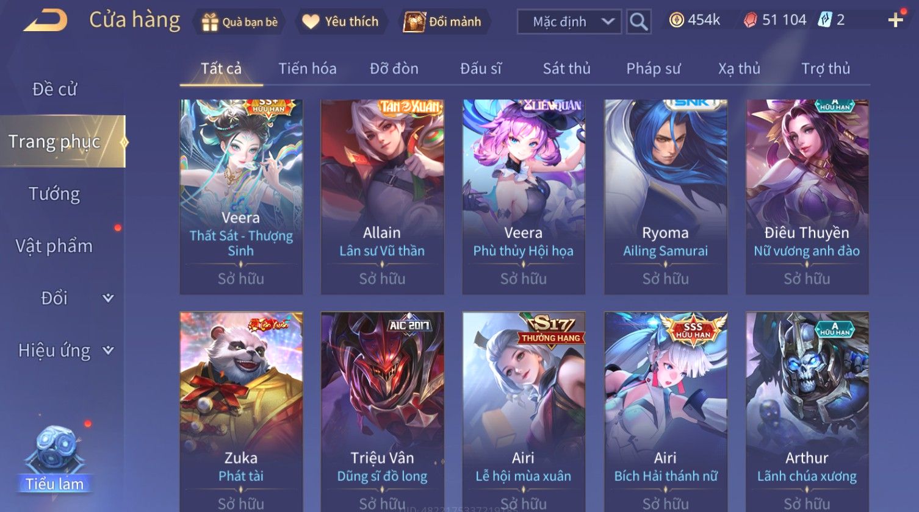The height and width of the screenshot is (512, 919).
Task: Tap the gold coin balance icon
Action: [676, 20]
